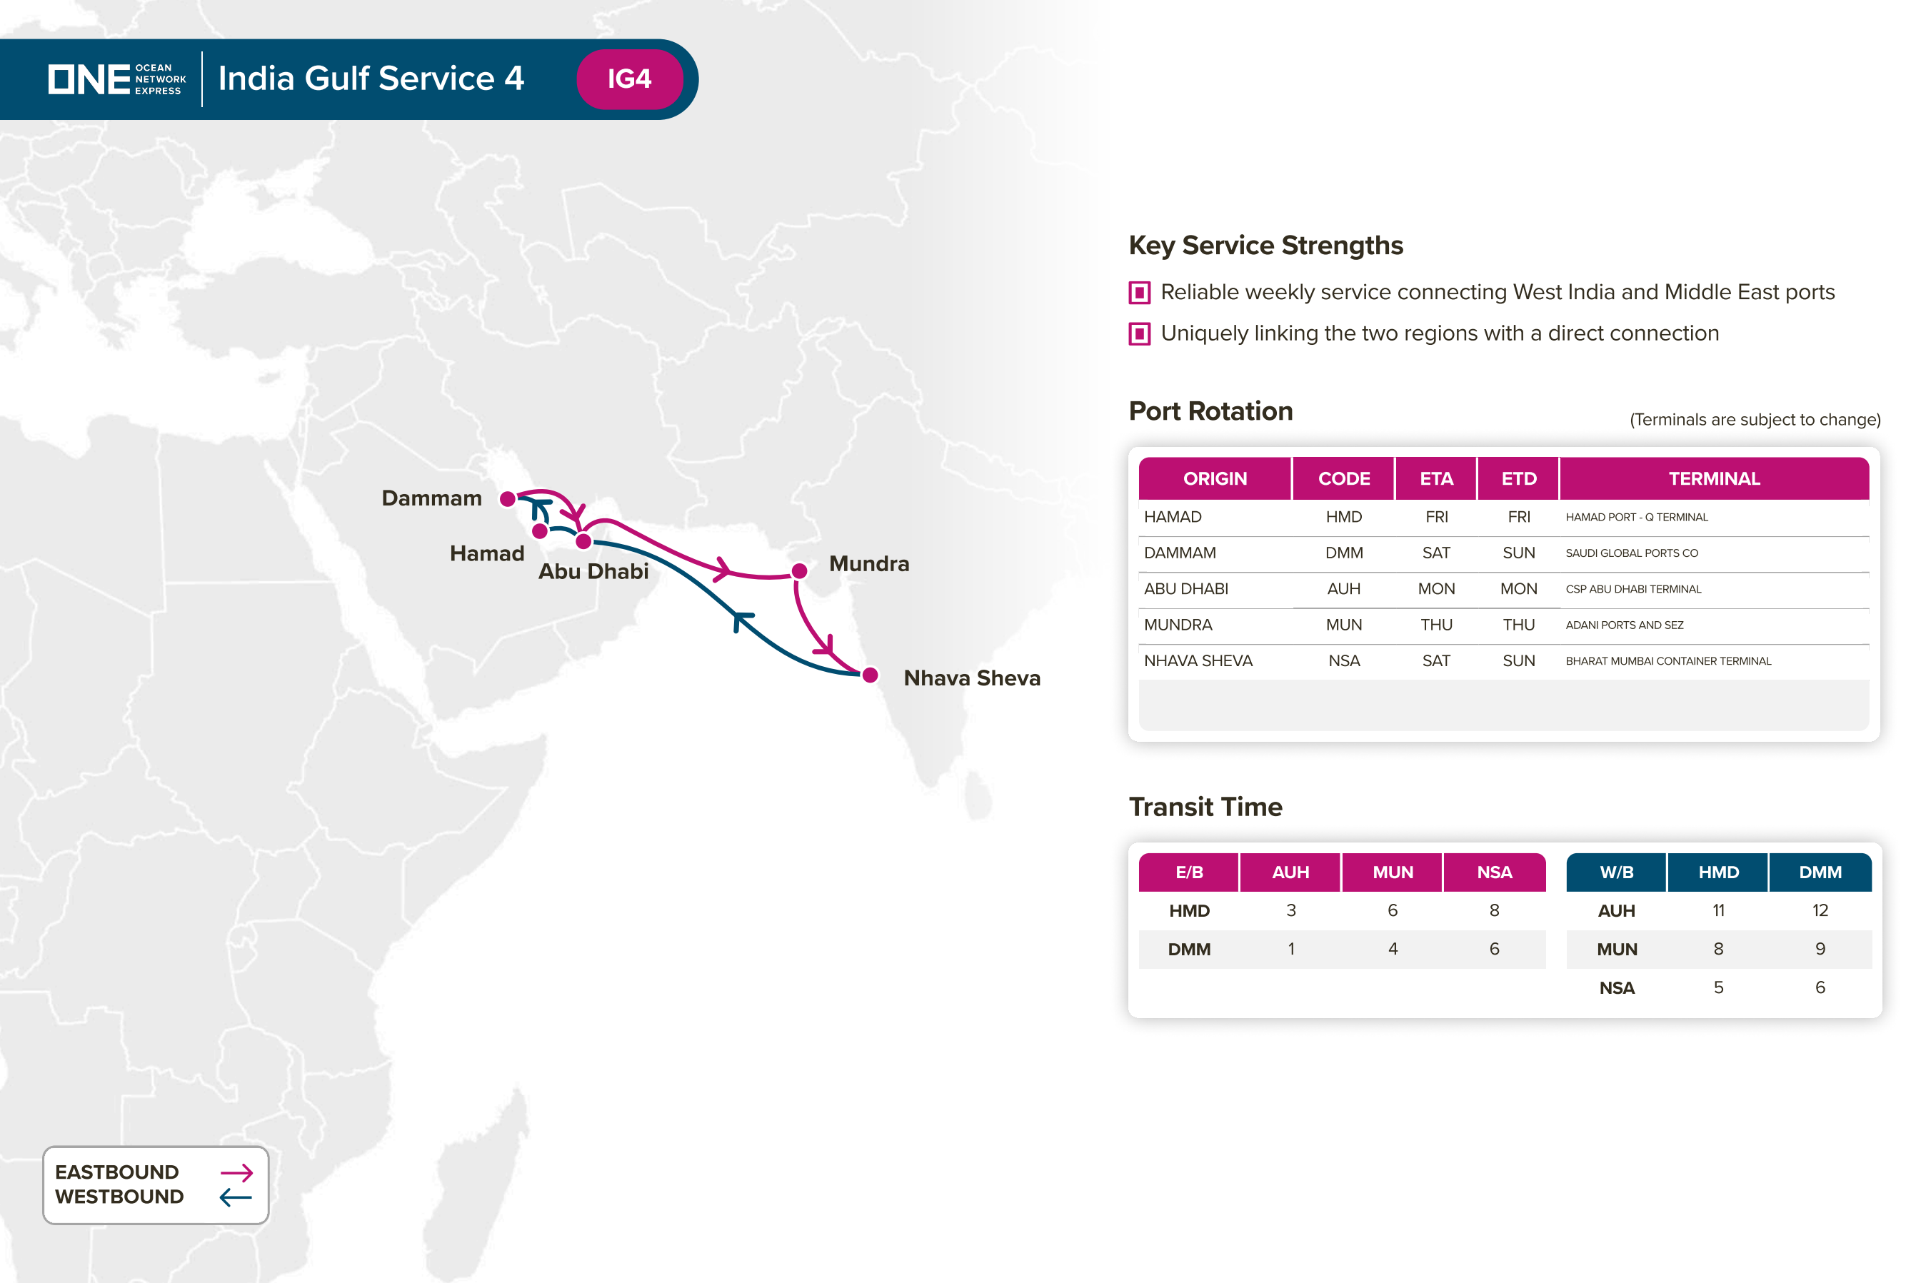
Task: Click the ONE Ocean Network Express logo
Action: pos(116,79)
